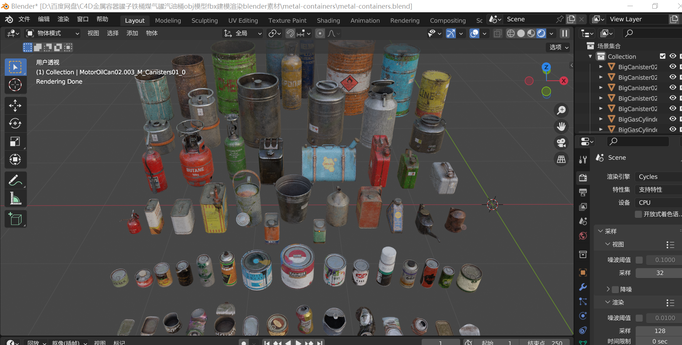Open the 编辑 menu
Screen dimensions: 682x345
pyautogui.click(x=44, y=19)
